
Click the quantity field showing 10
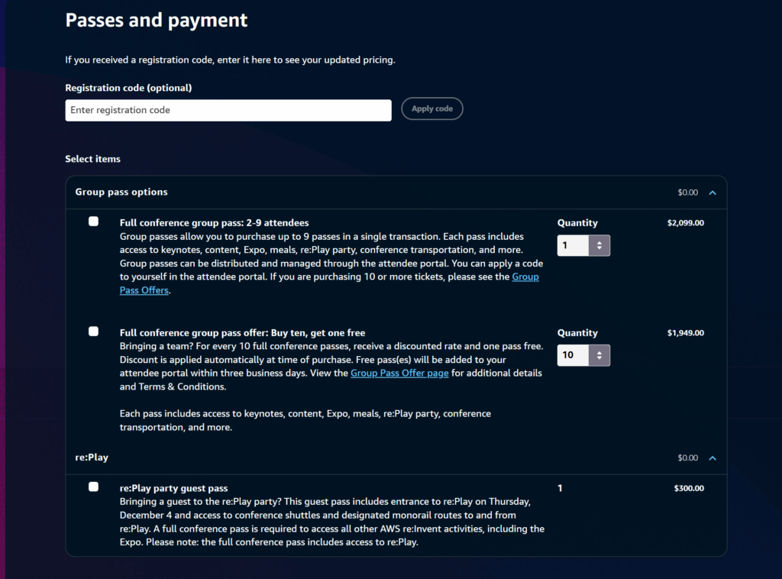coord(573,356)
